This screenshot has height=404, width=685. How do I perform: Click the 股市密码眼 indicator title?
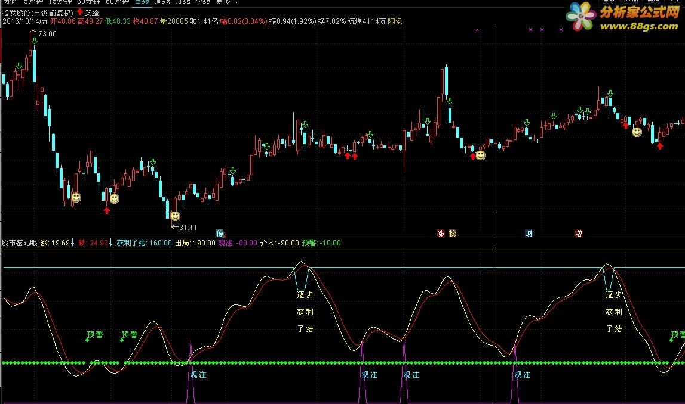coord(20,243)
